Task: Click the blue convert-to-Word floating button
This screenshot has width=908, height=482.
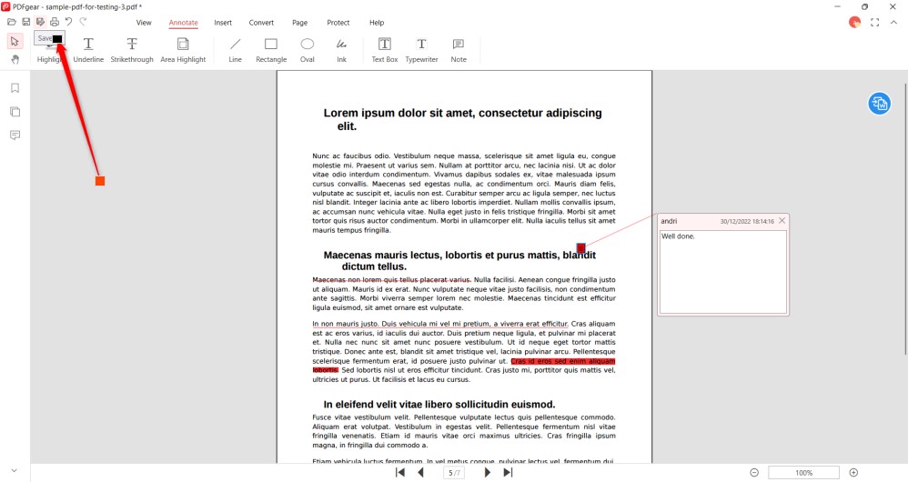Action: [879, 104]
